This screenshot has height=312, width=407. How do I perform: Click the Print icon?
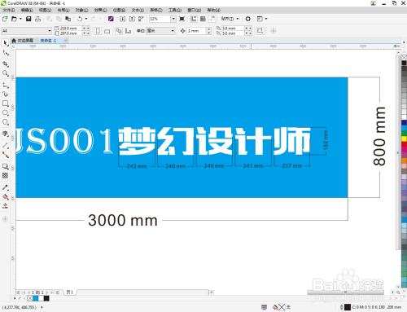(37, 19)
